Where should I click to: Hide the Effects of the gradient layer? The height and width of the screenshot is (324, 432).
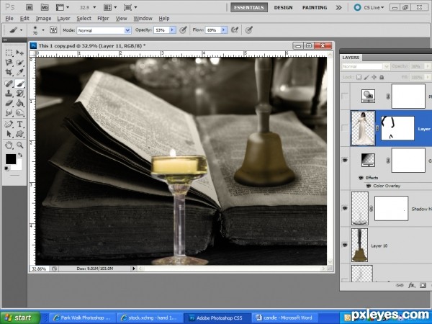(361, 178)
